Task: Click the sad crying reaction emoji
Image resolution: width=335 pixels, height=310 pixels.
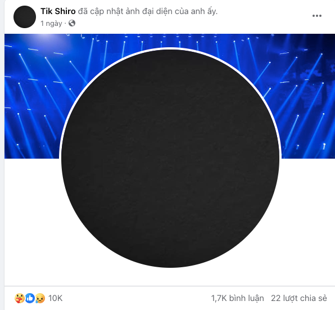Action: click(x=40, y=298)
